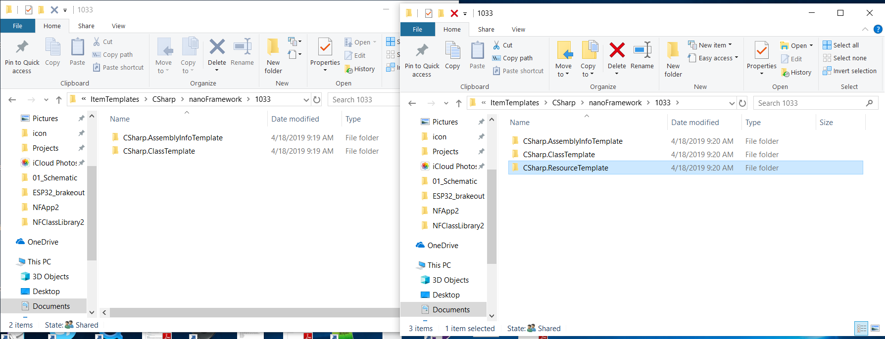
Task: Open New item dropdown in right window
Action: (710, 45)
